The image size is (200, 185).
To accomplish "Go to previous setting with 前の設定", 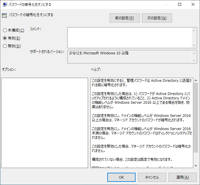I will tap(124, 18).
